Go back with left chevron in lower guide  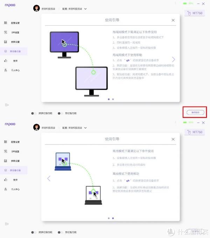coord(49,178)
